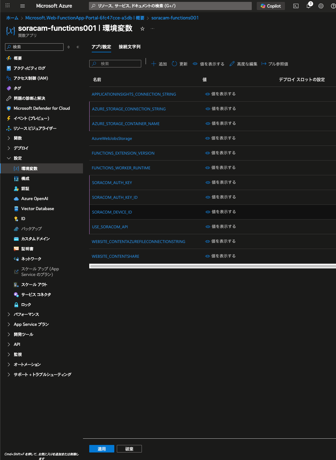Open アクセス制御 (IAM)
Viewport: 336px width, 460px height.
[x=31, y=78]
